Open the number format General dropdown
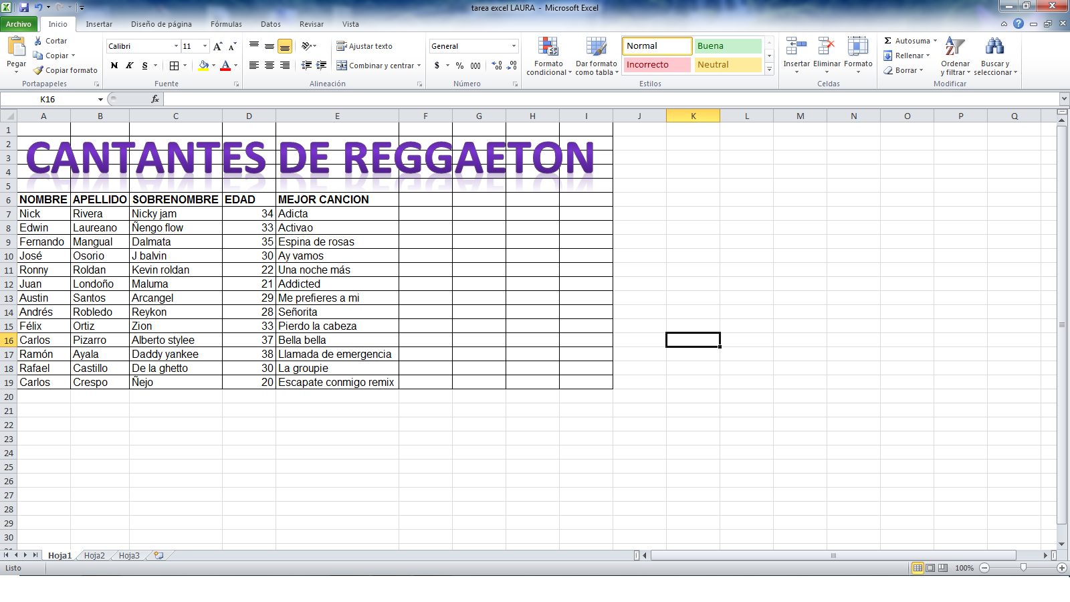Viewport: 1070px width, 602px height. pos(514,46)
